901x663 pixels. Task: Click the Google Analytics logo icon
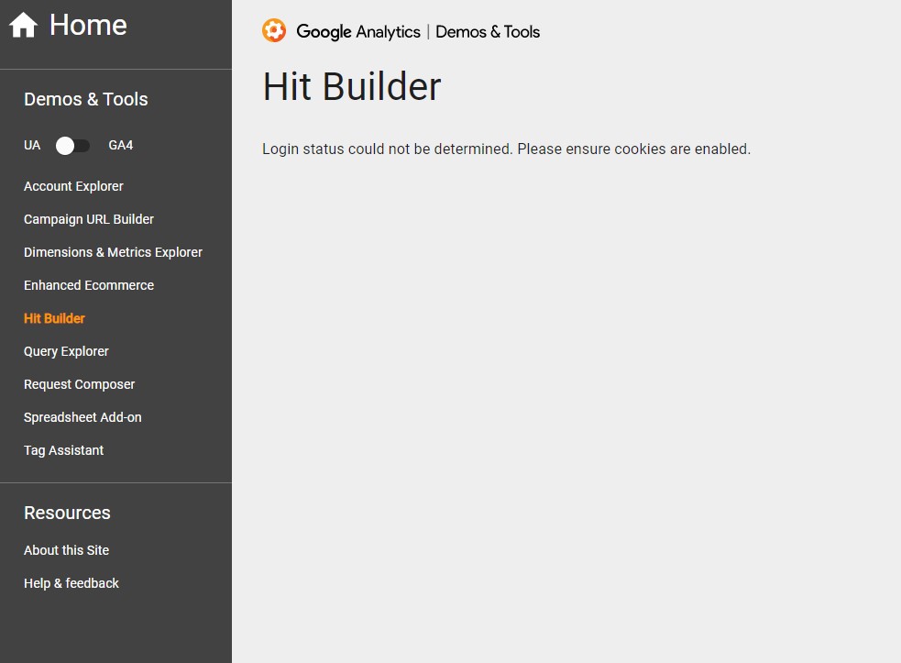pyautogui.click(x=273, y=30)
